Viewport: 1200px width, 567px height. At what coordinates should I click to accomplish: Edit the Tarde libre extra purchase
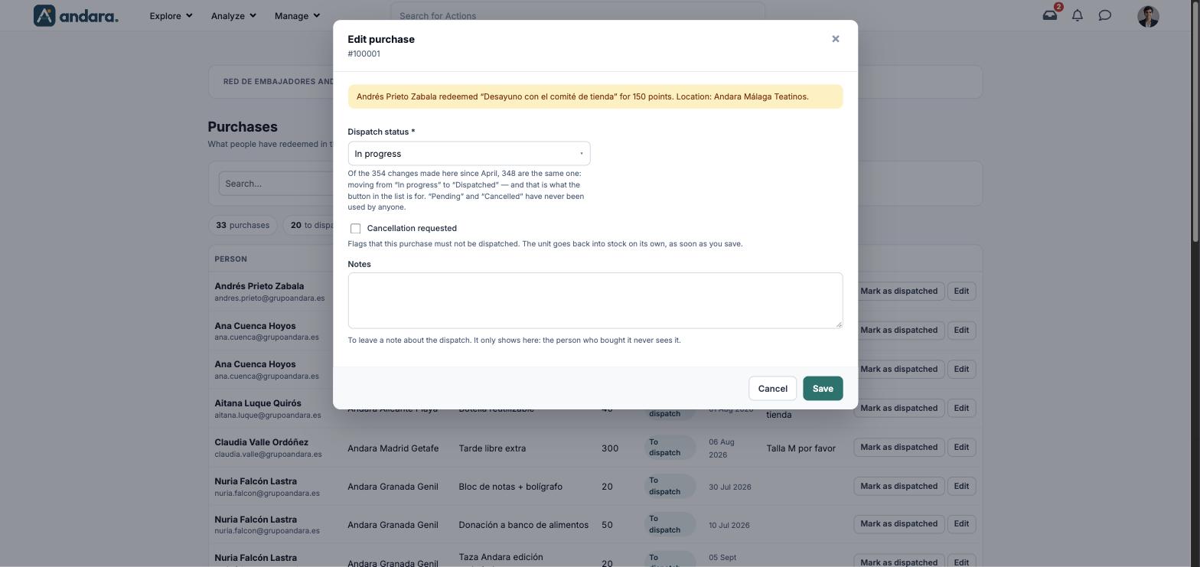961,447
